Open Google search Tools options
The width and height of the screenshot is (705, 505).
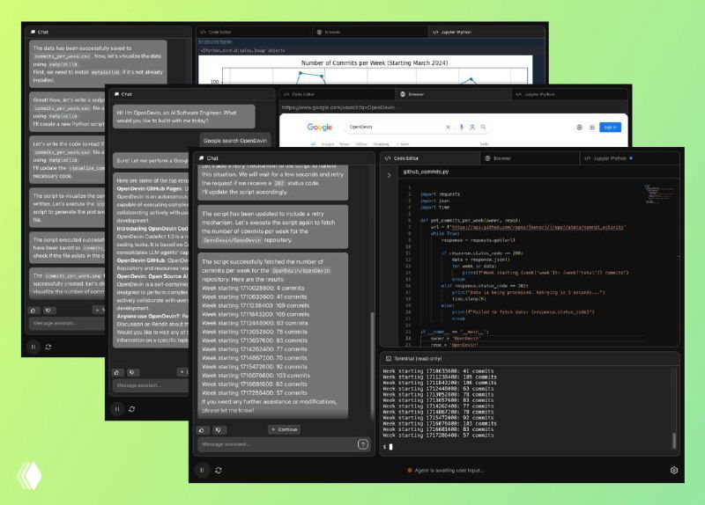pos(484,144)
